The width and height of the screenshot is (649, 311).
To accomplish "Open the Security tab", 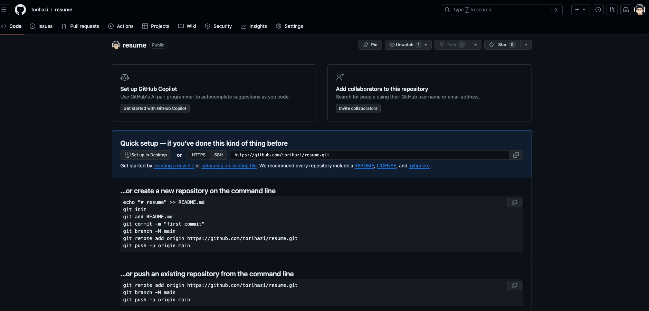I will [218, 26].
